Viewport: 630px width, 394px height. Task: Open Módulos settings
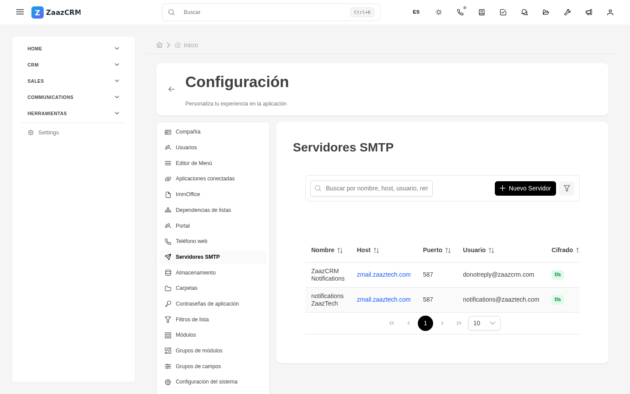[x=213, y=335]
